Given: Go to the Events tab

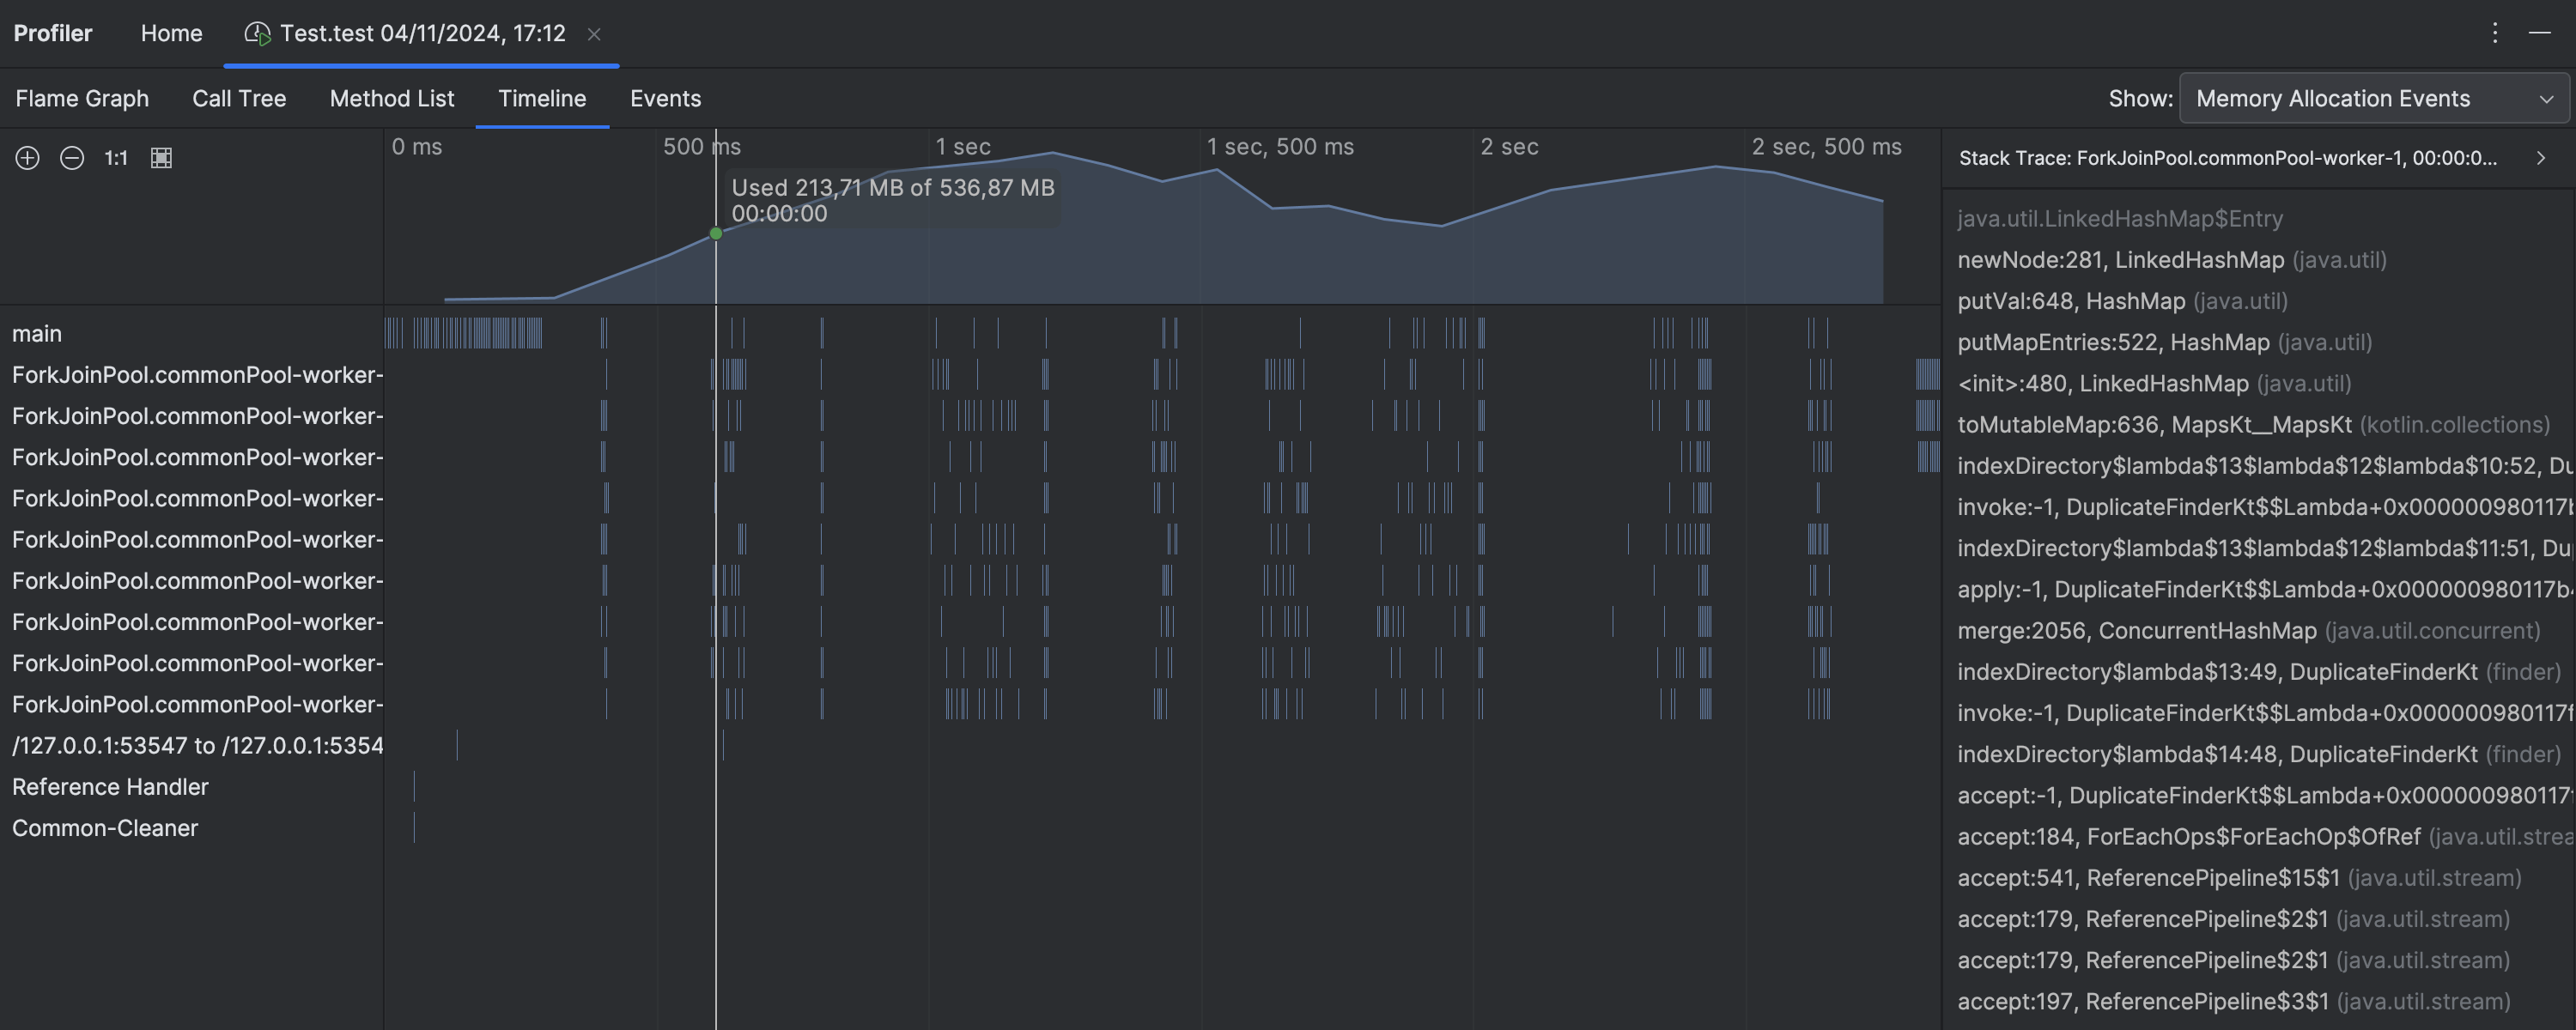Looking at the screenshot, I should (x=665, y=98).
